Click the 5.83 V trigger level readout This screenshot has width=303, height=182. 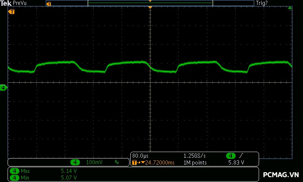(x=236, y=163)
